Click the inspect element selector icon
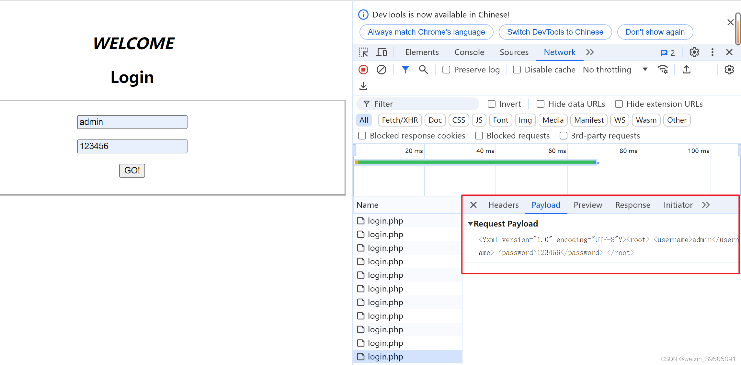The width and height of the screenshot is (741, 365). point(363,52)
